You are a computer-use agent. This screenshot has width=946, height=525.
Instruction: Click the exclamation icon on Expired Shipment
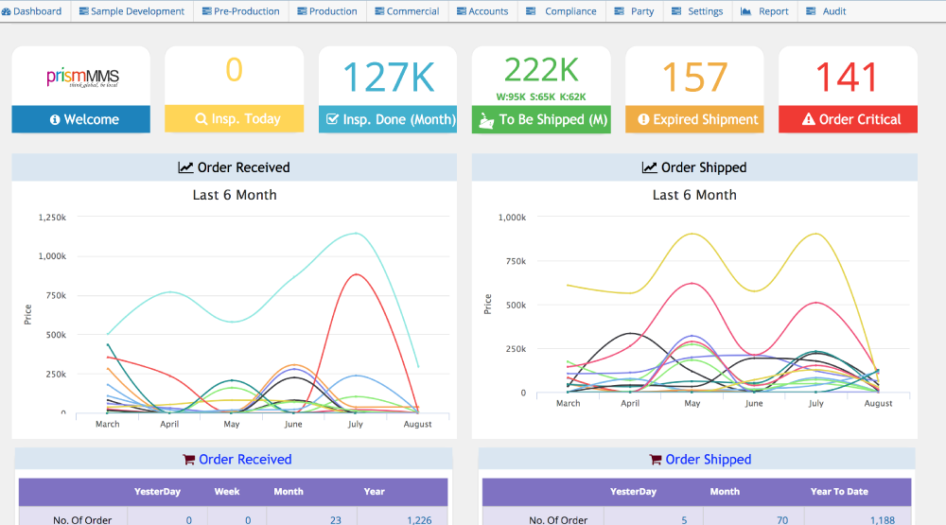click(x=643, y=120)
